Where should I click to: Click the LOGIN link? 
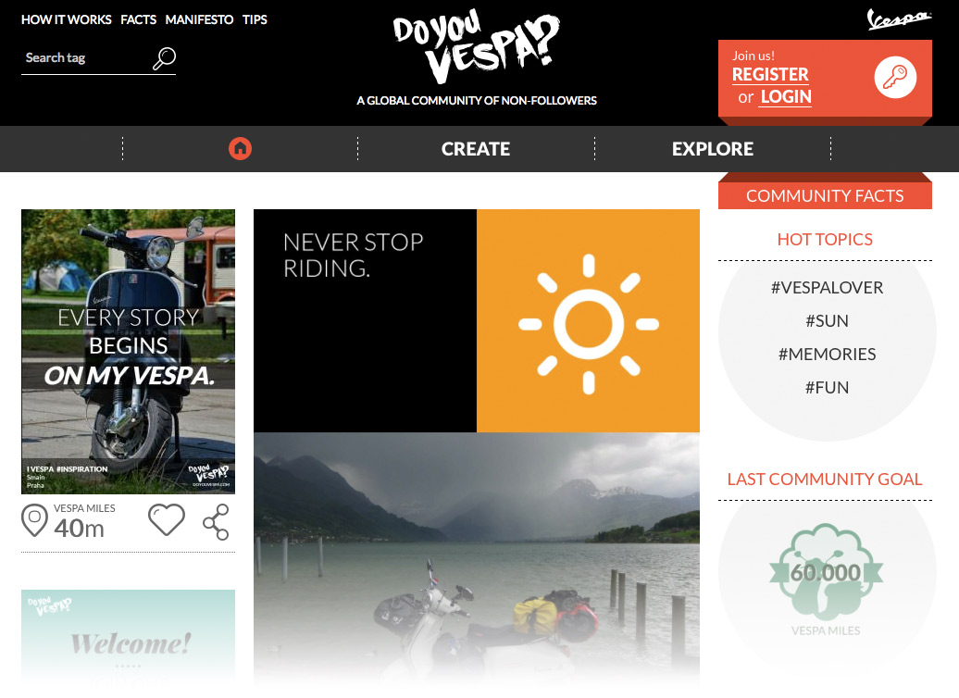785,96
